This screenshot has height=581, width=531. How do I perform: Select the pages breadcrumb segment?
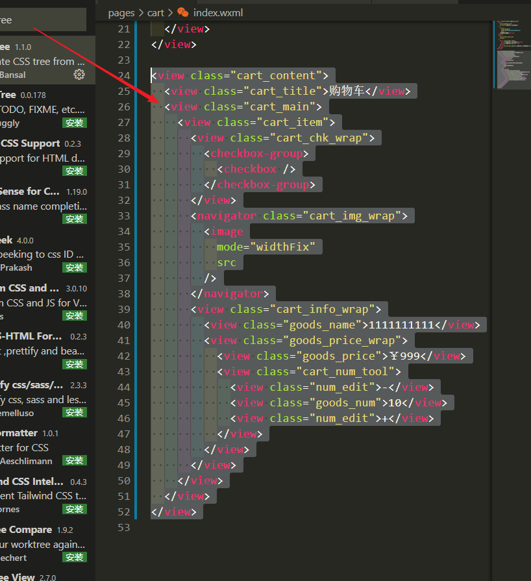121,13
